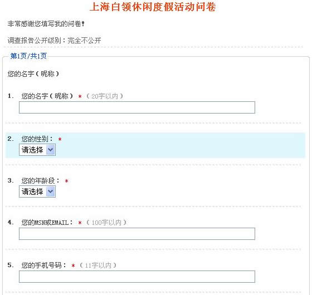Click the text 调查报告公开级别：完全不公开

55,41
